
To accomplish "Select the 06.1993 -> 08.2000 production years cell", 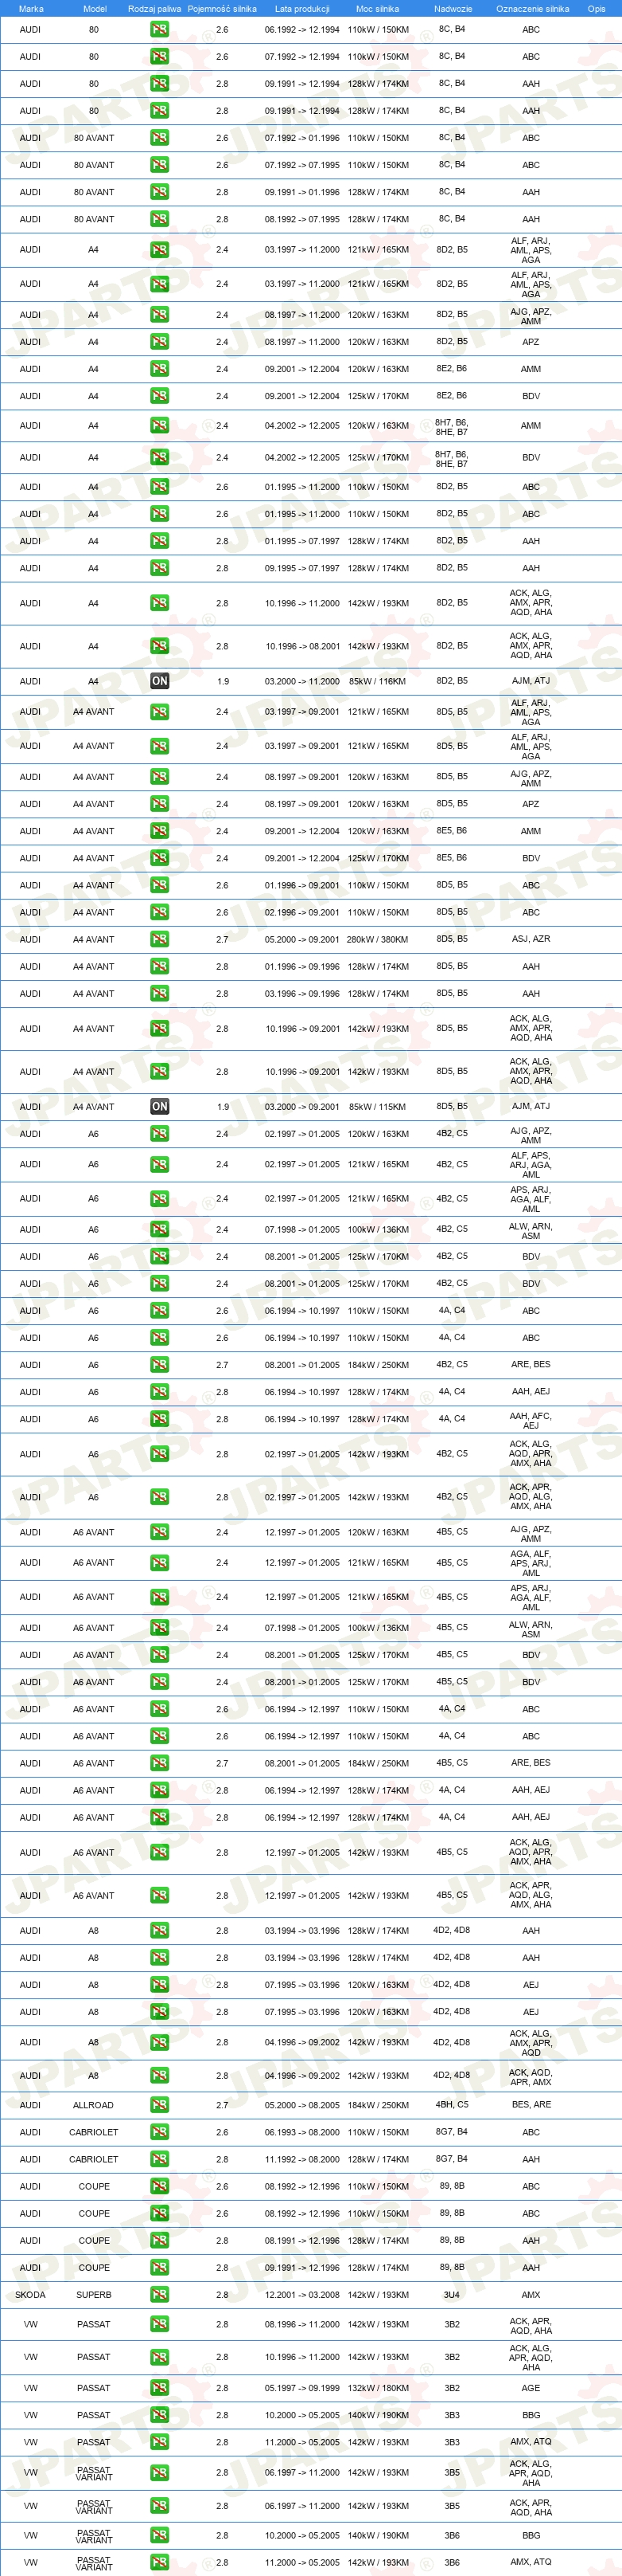I will (x=301, y=2132).
